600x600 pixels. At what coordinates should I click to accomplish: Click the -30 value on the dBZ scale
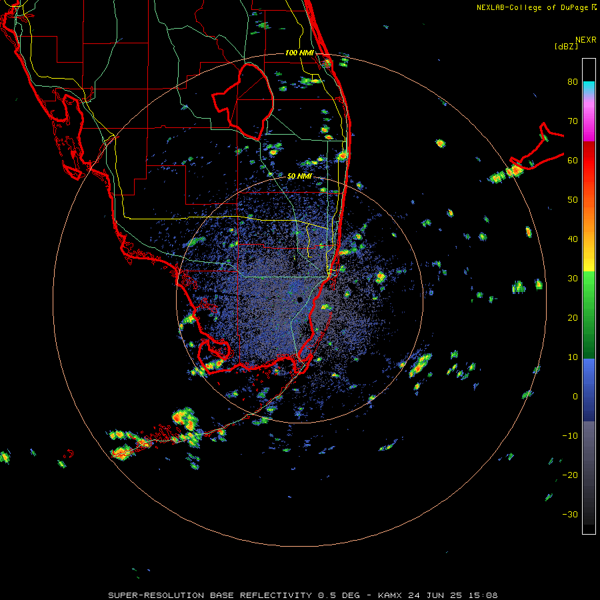570,514
